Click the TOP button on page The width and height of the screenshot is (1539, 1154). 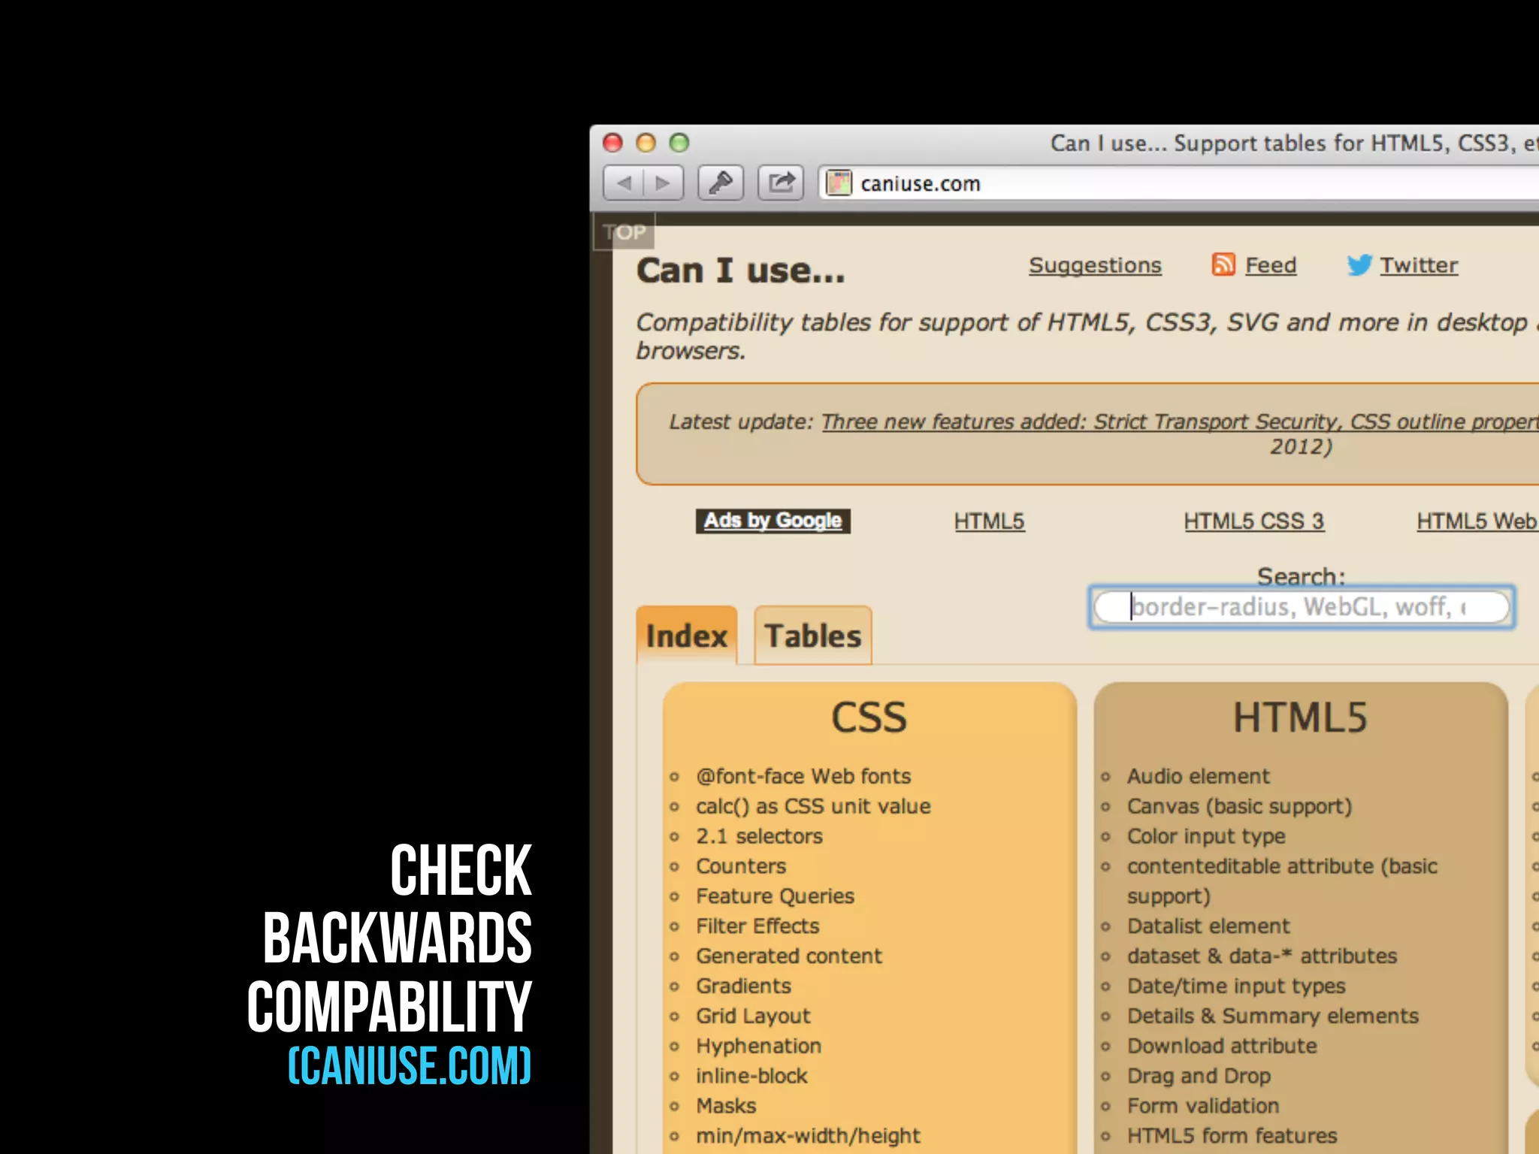[x=624, y=231]
